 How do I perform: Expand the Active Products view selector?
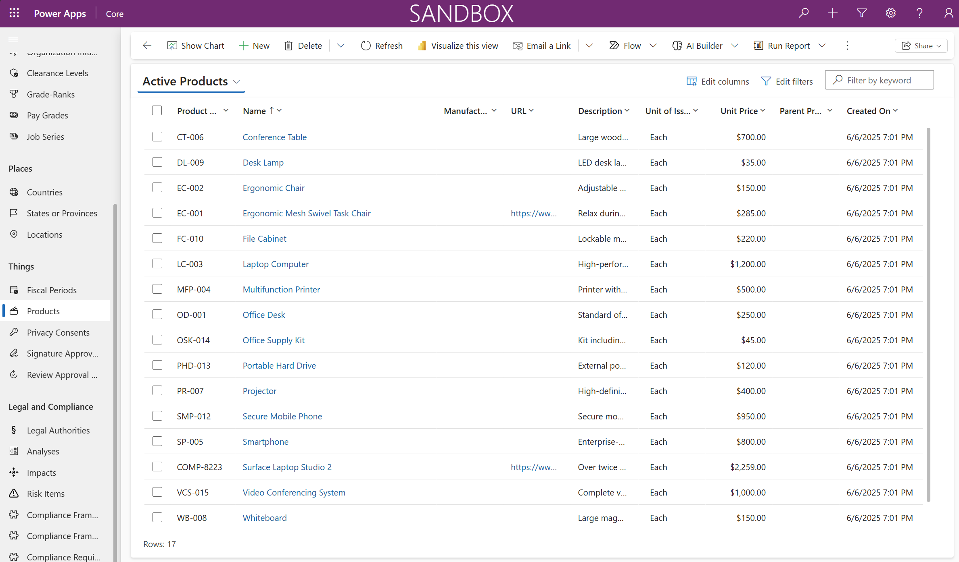pos(192,81)
